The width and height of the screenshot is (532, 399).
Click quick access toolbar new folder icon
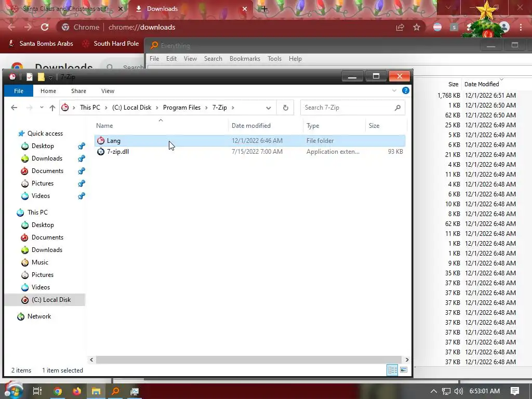pyautogui.click(x=41, y=77)
